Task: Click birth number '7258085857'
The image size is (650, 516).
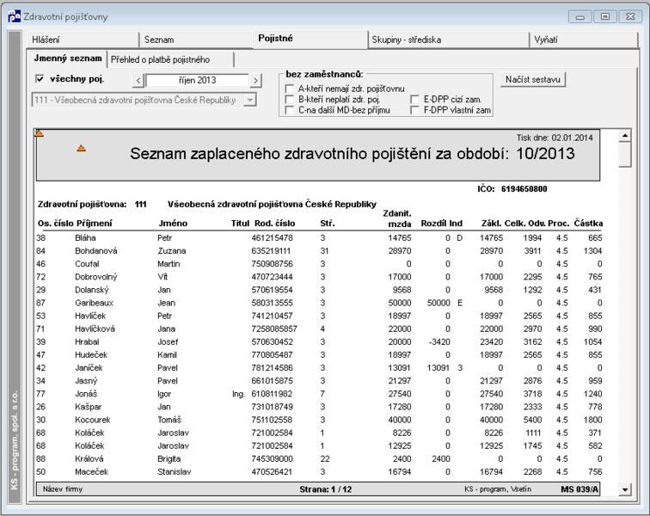Action: [274, 329]
